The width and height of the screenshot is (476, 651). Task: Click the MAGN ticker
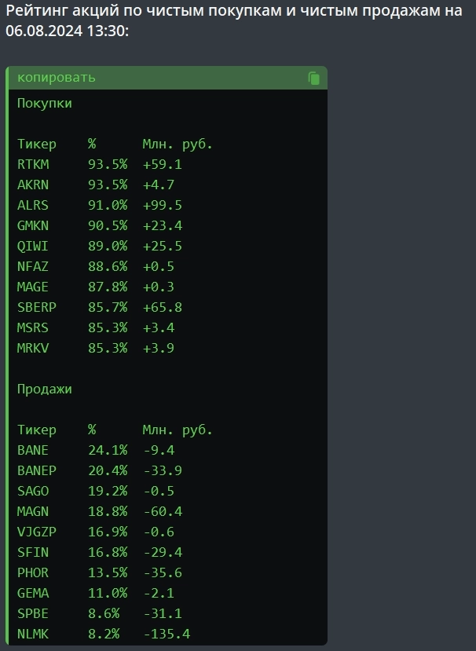click(33, 512)
